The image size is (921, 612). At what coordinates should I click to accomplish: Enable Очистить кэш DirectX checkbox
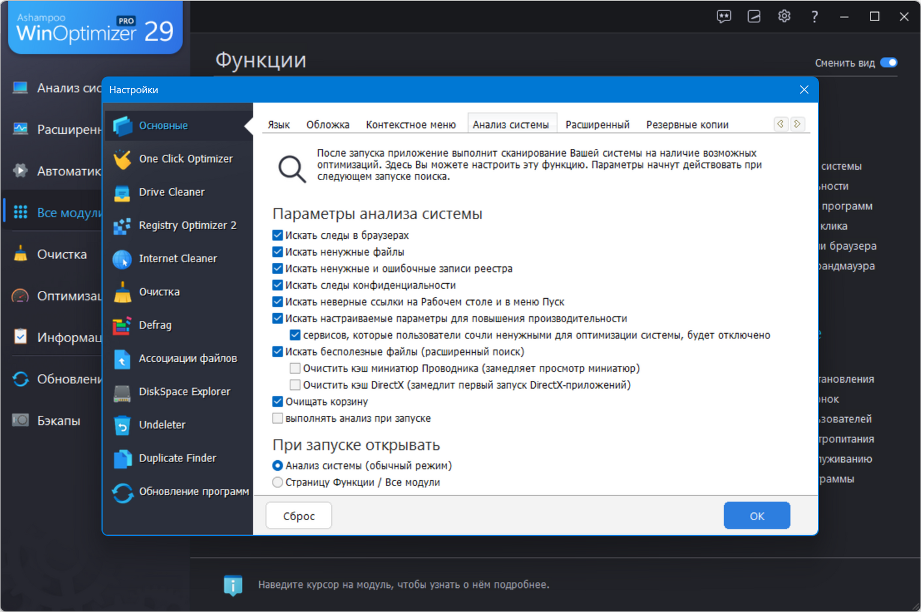[295, 385]
